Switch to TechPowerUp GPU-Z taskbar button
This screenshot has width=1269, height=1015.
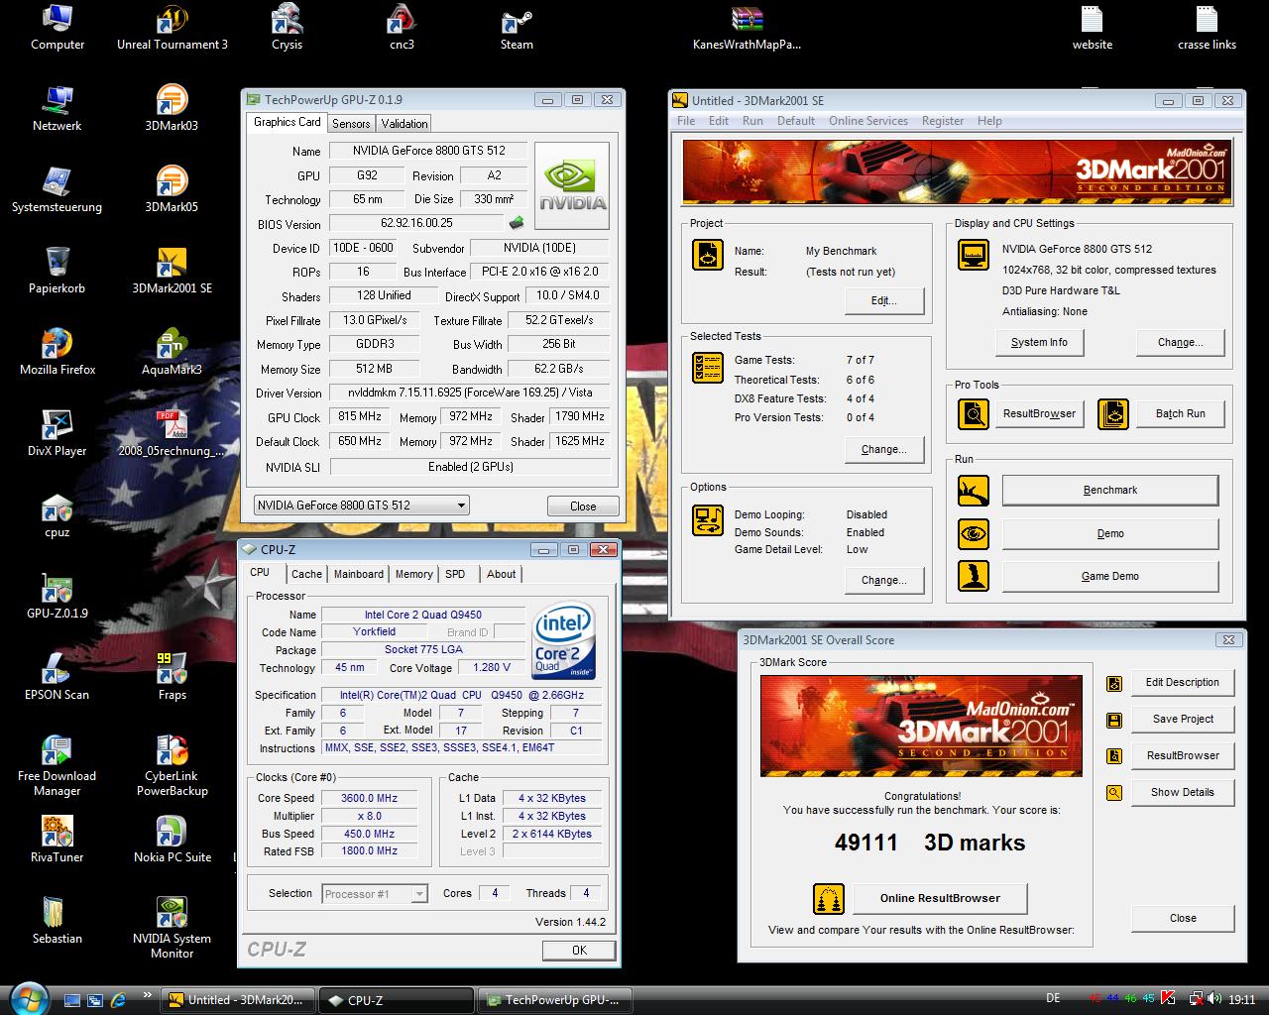pos(555,1000)
